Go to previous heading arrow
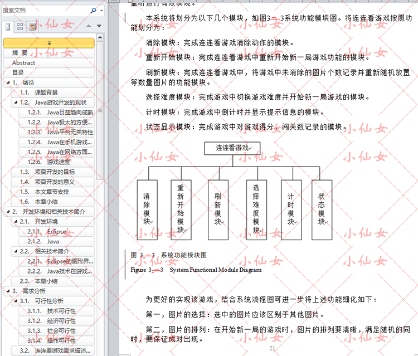Screen dimensions: 418x356 pos(89,26)
